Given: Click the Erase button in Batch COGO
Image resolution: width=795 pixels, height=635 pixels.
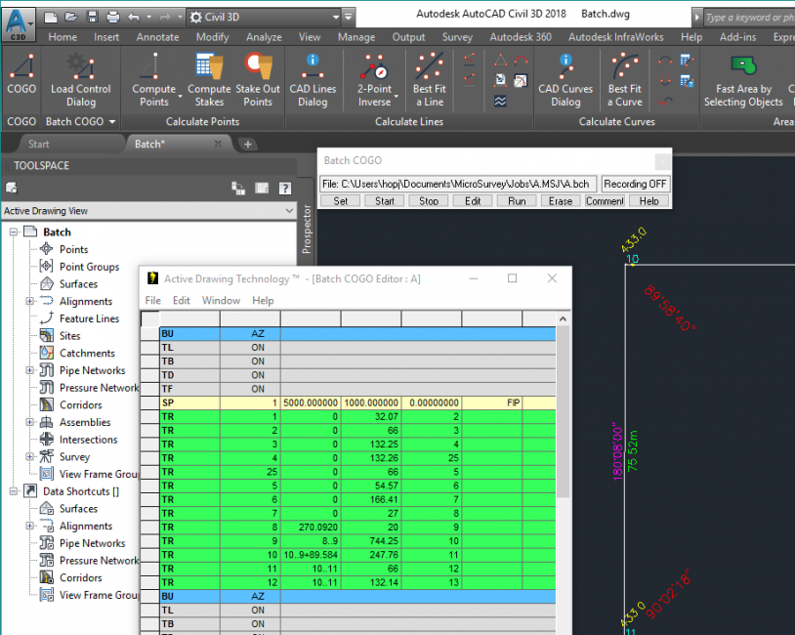Looking at the screenshot, I should coord(560,200).
